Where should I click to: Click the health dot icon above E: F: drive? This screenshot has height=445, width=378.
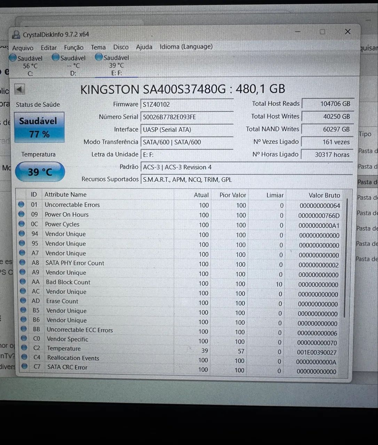click(x=99, y=57)
